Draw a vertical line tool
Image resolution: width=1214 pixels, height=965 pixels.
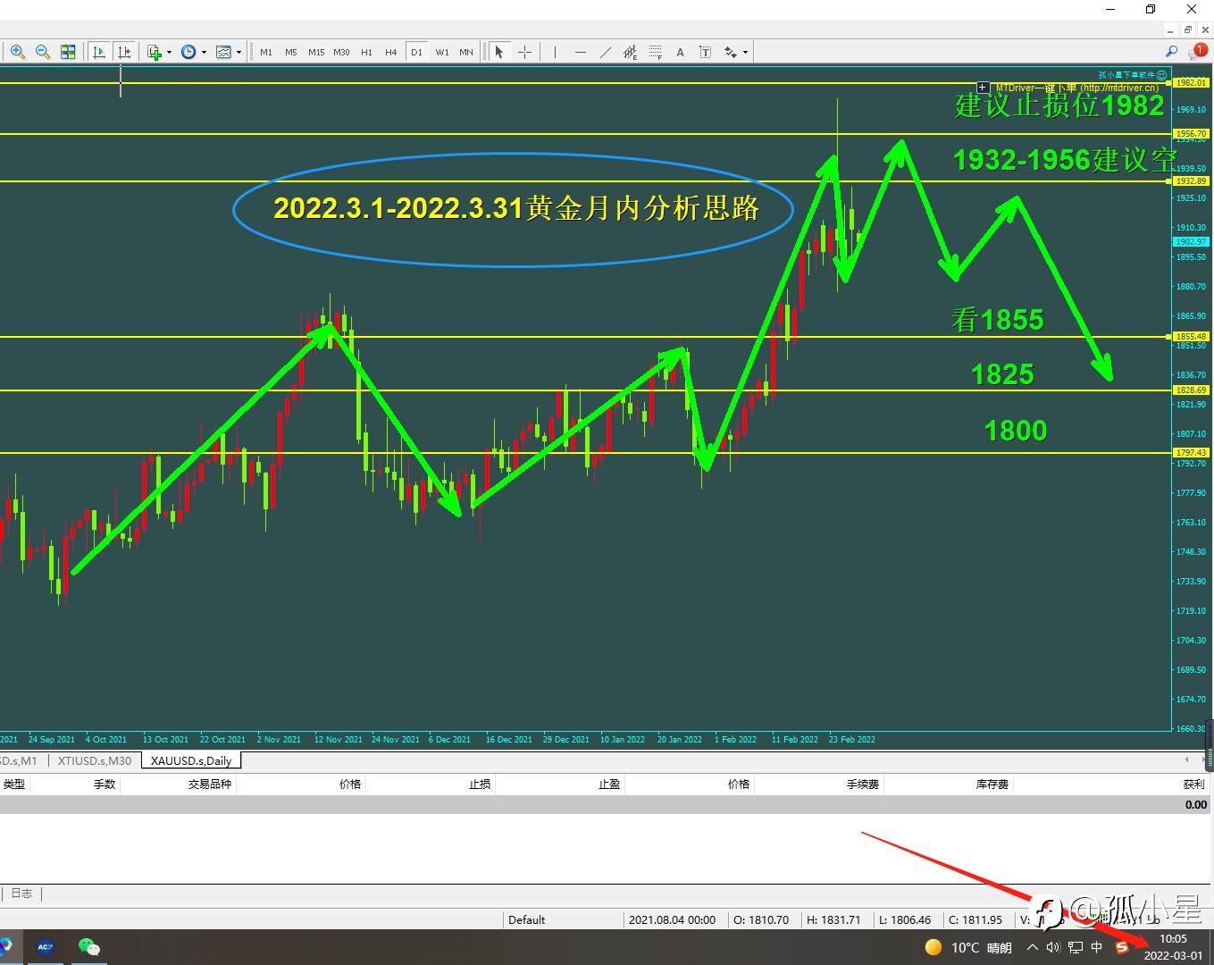pyautogui.click(x=555, y=52)
